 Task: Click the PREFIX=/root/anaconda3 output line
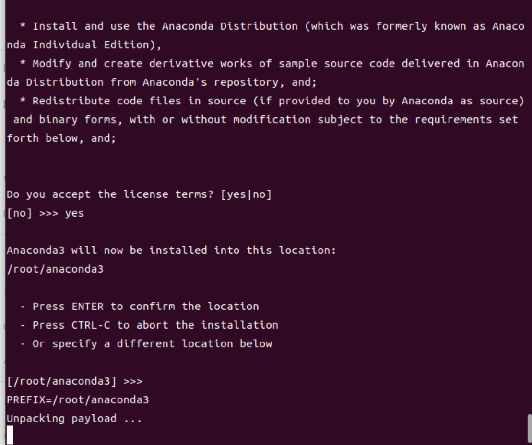pyautogui.click(x=78, y=400)
